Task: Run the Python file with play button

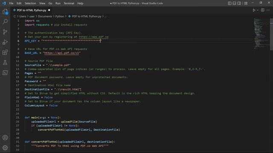Action: coord(254,10)
